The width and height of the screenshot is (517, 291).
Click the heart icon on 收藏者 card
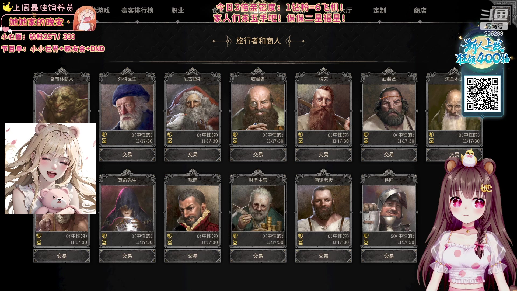pos(235,134)
